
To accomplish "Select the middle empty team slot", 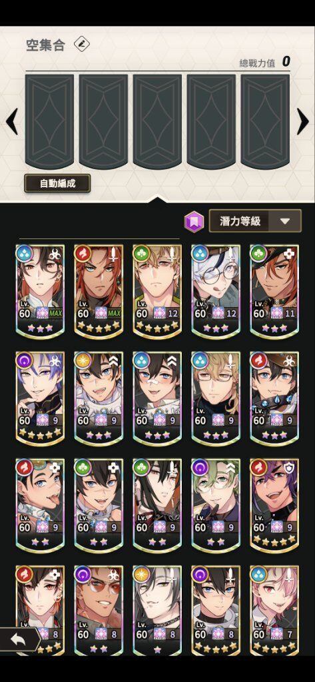I will (x=157, y=121).
